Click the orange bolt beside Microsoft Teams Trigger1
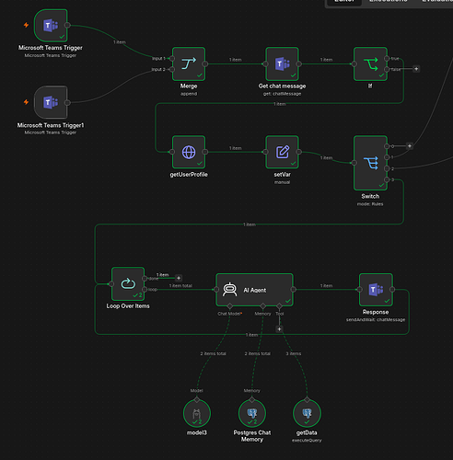 pos(26,102)
